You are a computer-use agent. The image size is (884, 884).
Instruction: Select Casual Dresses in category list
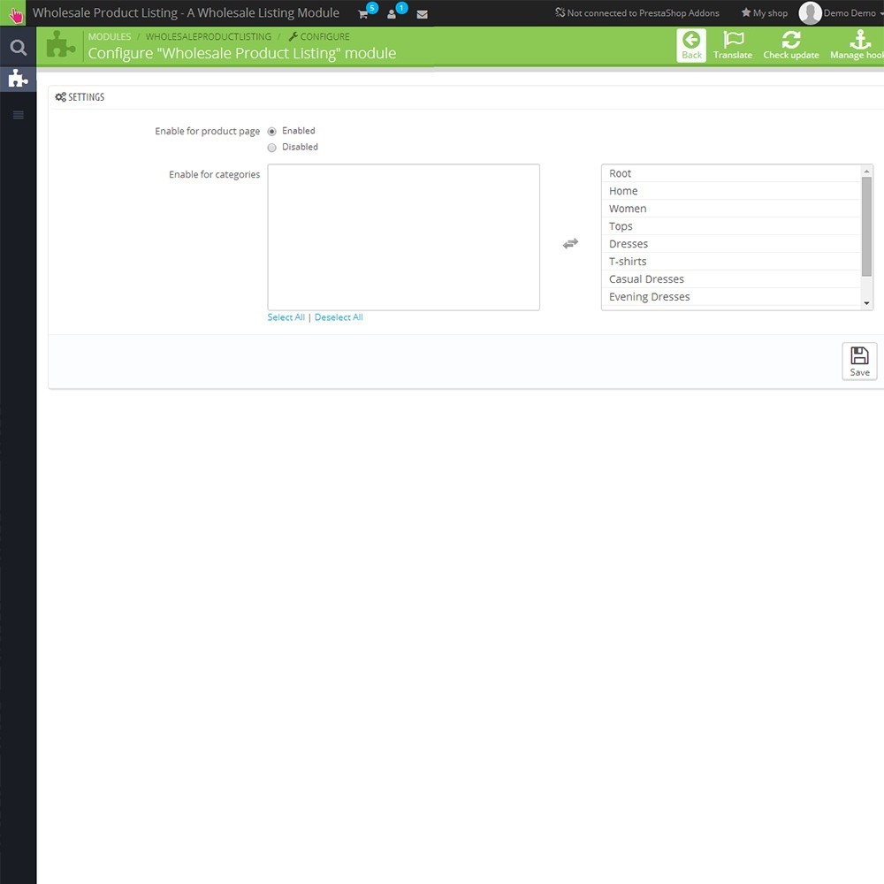tap(731, 279)
